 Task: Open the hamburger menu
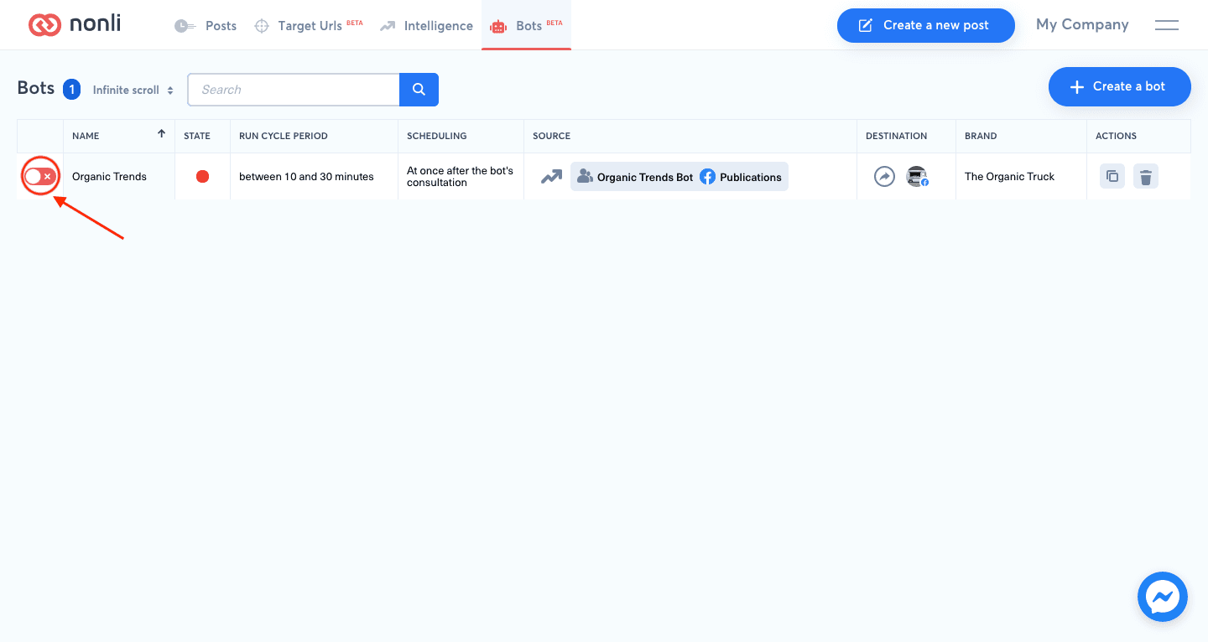tap(1167, 25)
